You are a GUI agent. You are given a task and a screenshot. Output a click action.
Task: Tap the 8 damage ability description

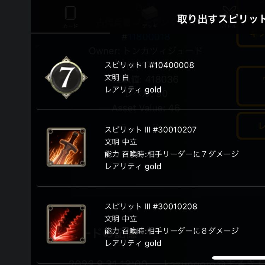171,231
